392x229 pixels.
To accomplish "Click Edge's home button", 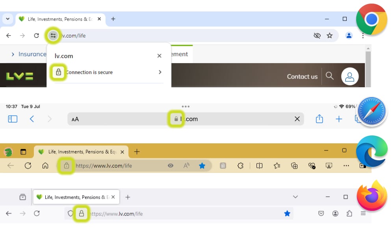I will (x=45, y=165).
